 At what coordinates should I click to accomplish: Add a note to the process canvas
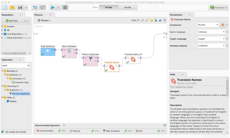pos(151,21)
